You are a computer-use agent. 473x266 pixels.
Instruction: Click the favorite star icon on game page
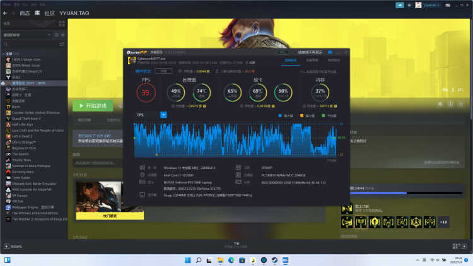click(x=461, y=104)
